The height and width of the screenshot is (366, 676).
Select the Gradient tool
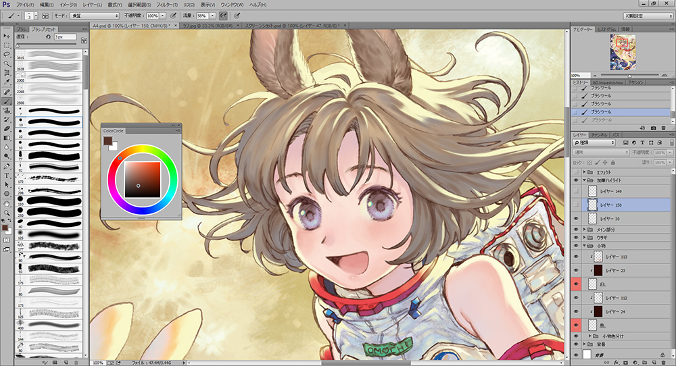pos(7,138)
